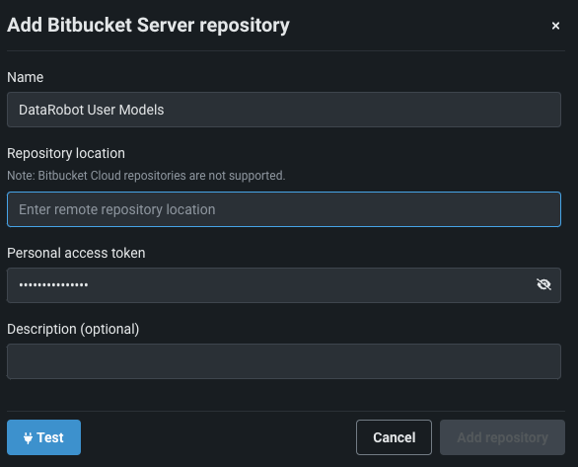Viewport: 578px width, 467px height.
Task: Place cursor in DataRobot User Models text
Action: tap(92, 110)
